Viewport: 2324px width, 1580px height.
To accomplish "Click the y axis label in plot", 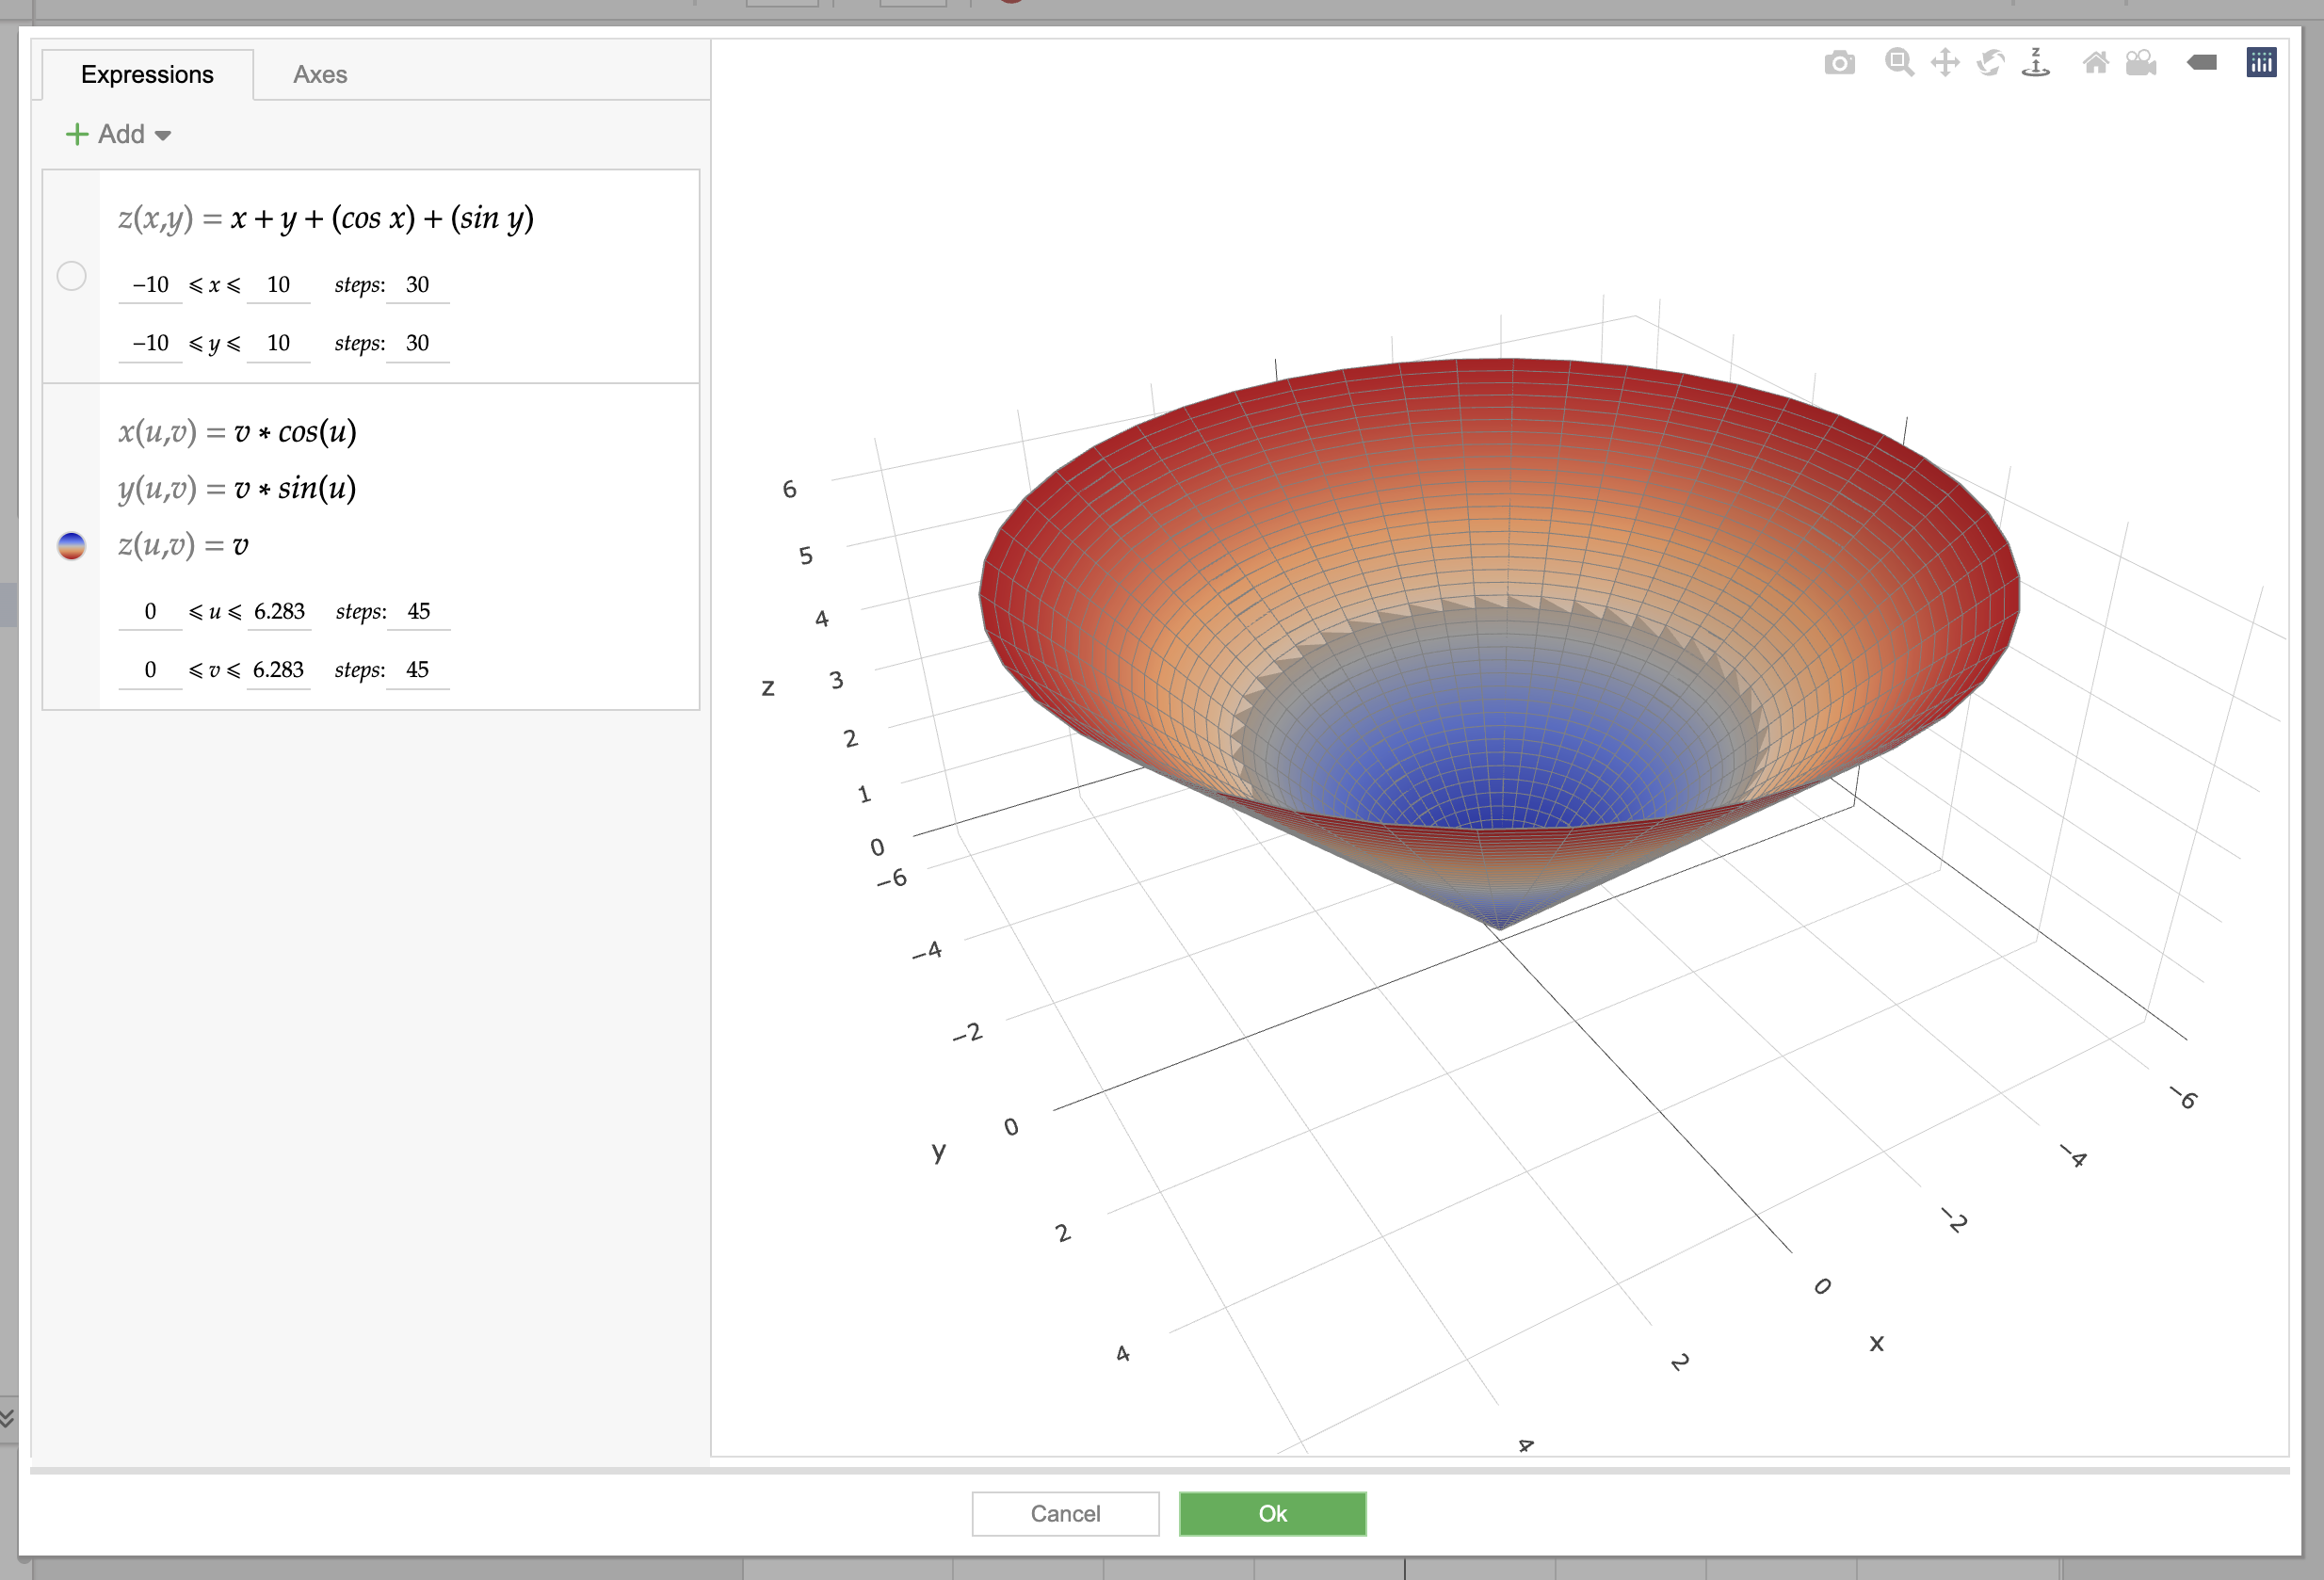I will coord(938,1151).
